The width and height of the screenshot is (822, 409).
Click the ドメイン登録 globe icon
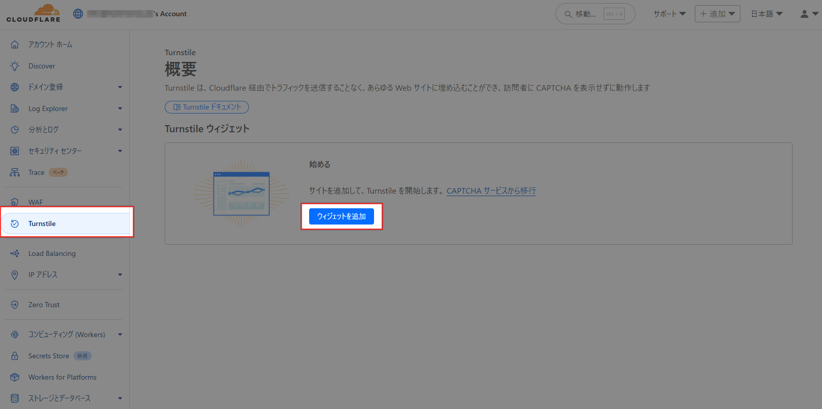coord(15,87)
